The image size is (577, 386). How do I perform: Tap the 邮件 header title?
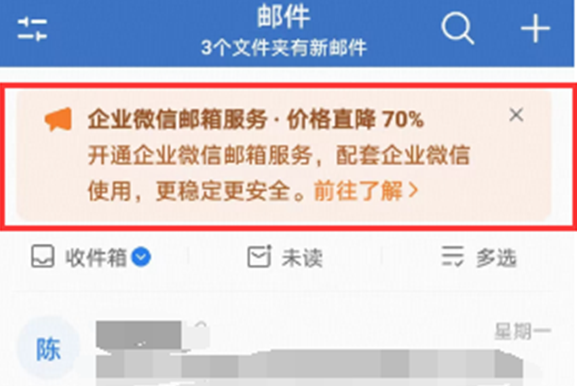284,17
